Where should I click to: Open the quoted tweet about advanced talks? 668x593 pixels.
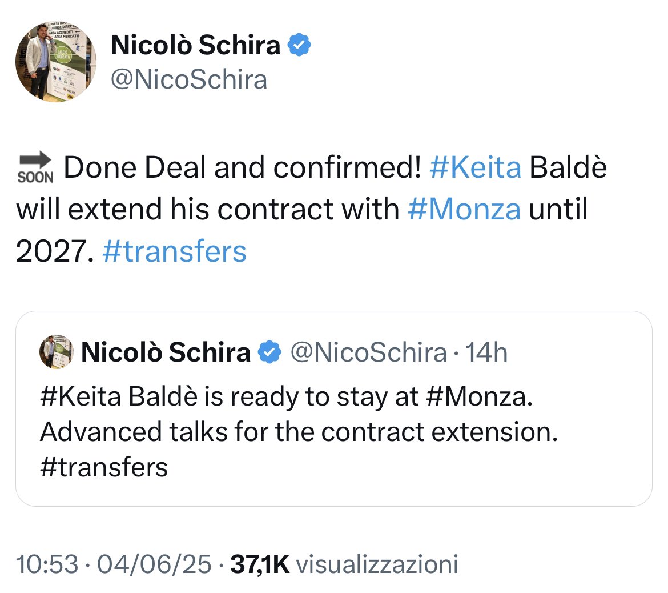[334, 409]
